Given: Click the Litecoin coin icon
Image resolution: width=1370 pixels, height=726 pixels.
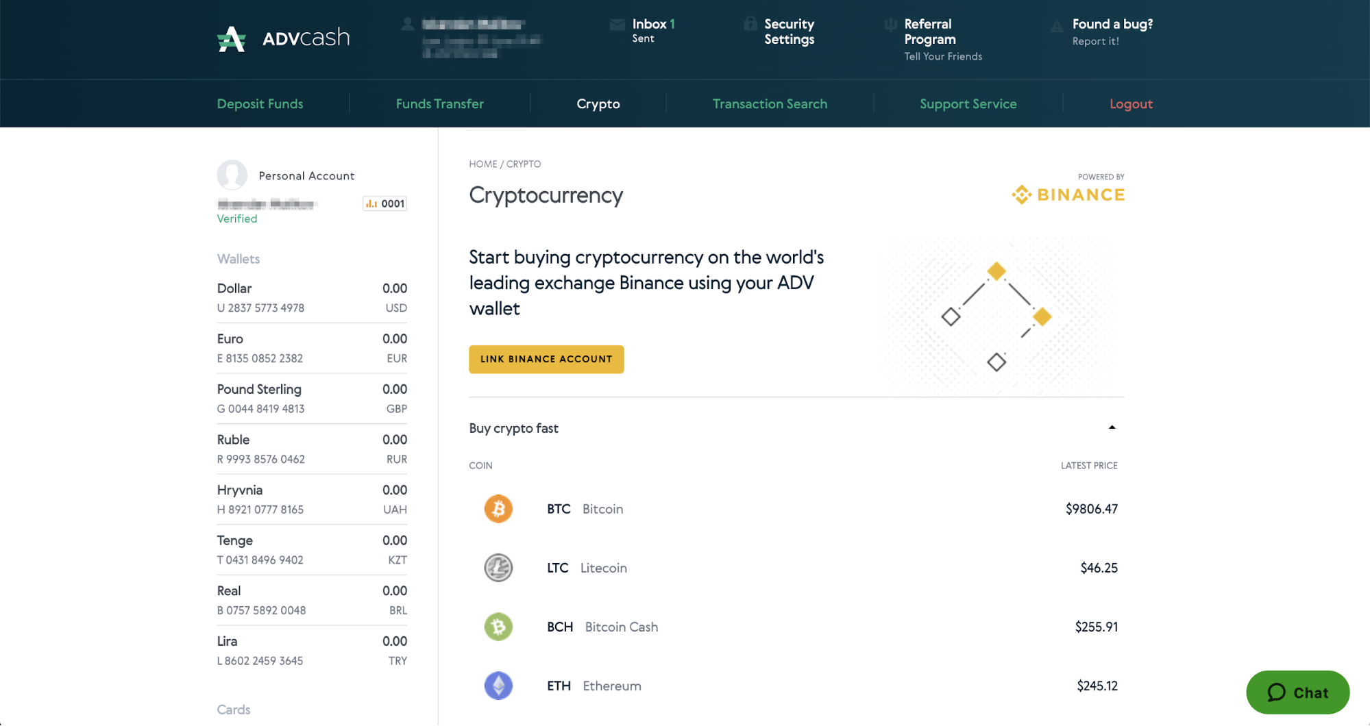Looking at the screenshot, I should (x=498, y=568).
